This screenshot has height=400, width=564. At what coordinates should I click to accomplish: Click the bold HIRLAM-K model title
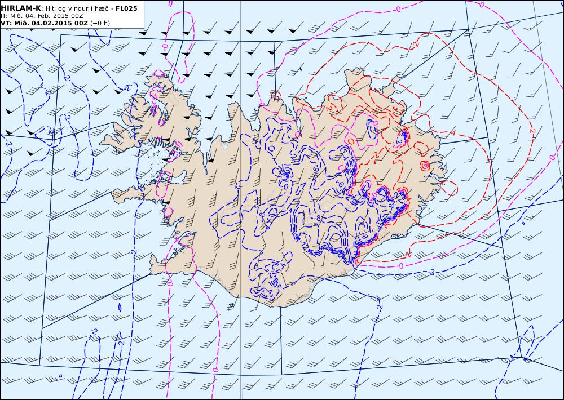(21, 8)
